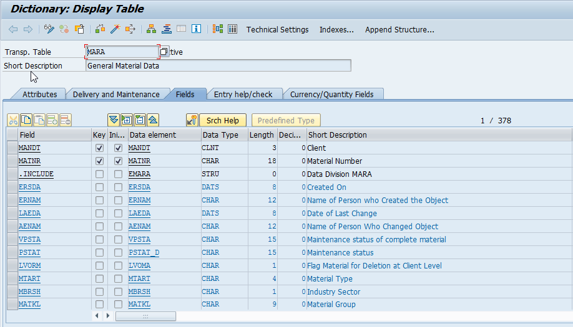Click the table Contents grid icon
Screen dimensions: 573x327
point(232,29)
